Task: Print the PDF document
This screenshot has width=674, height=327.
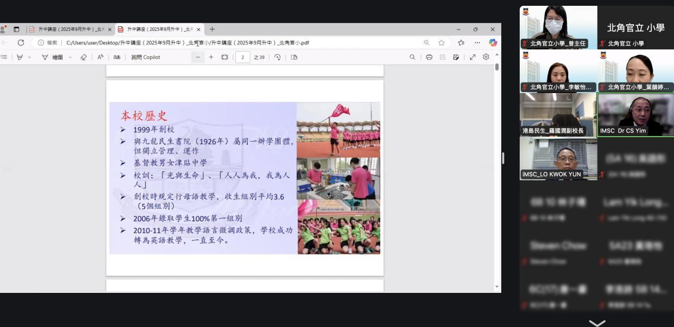Action: (x=429, y=57)
